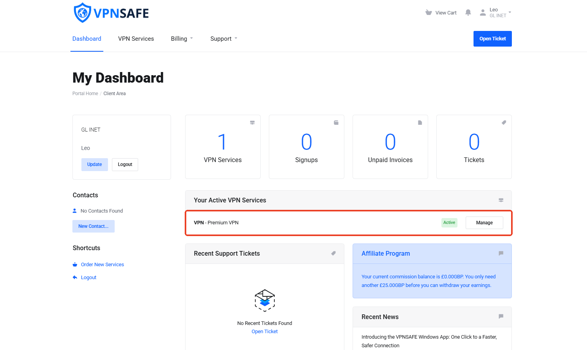Viewport: 587px width, 350px height.
Task: Click the Tickets card tag icon
Action: click(x=504, y=123)
